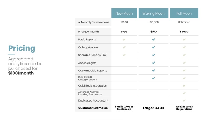Click the Waxing Moon Customizable Reports checkmark
Viewport: 212px width, 120px height.
coord(153,70)
